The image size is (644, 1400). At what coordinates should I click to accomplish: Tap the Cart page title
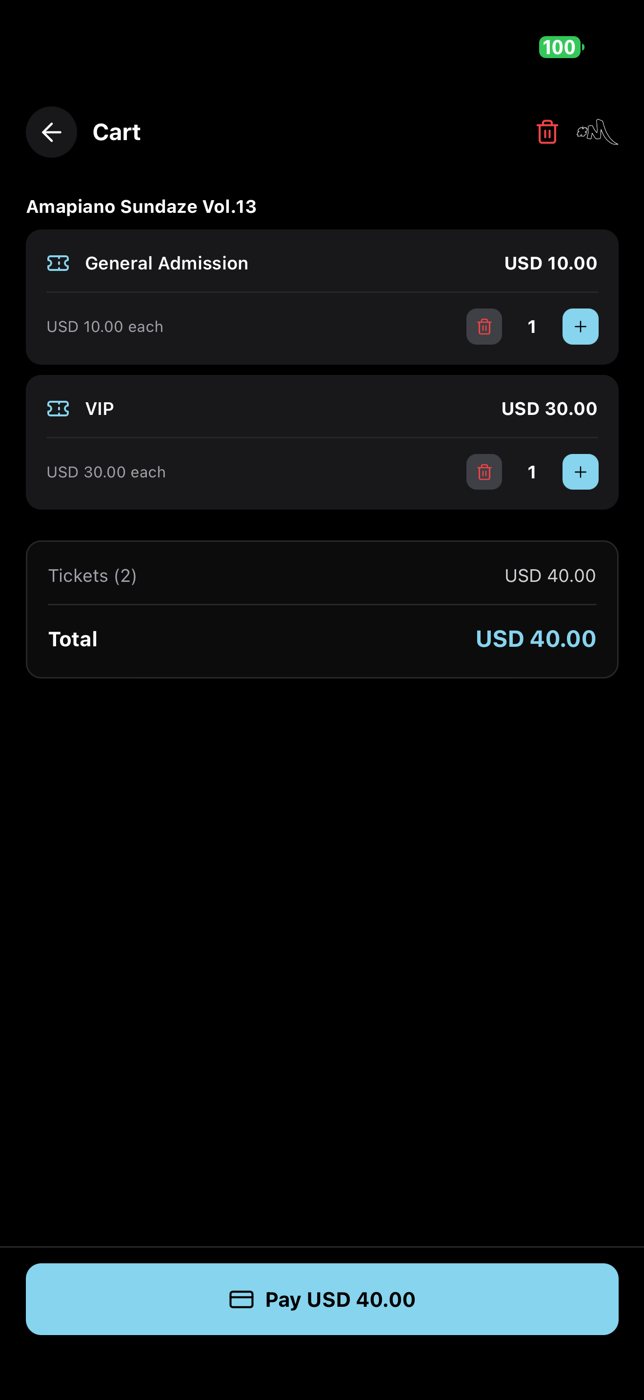(116, 132)
